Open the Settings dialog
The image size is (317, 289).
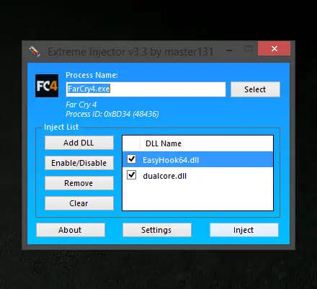(157, 230)
